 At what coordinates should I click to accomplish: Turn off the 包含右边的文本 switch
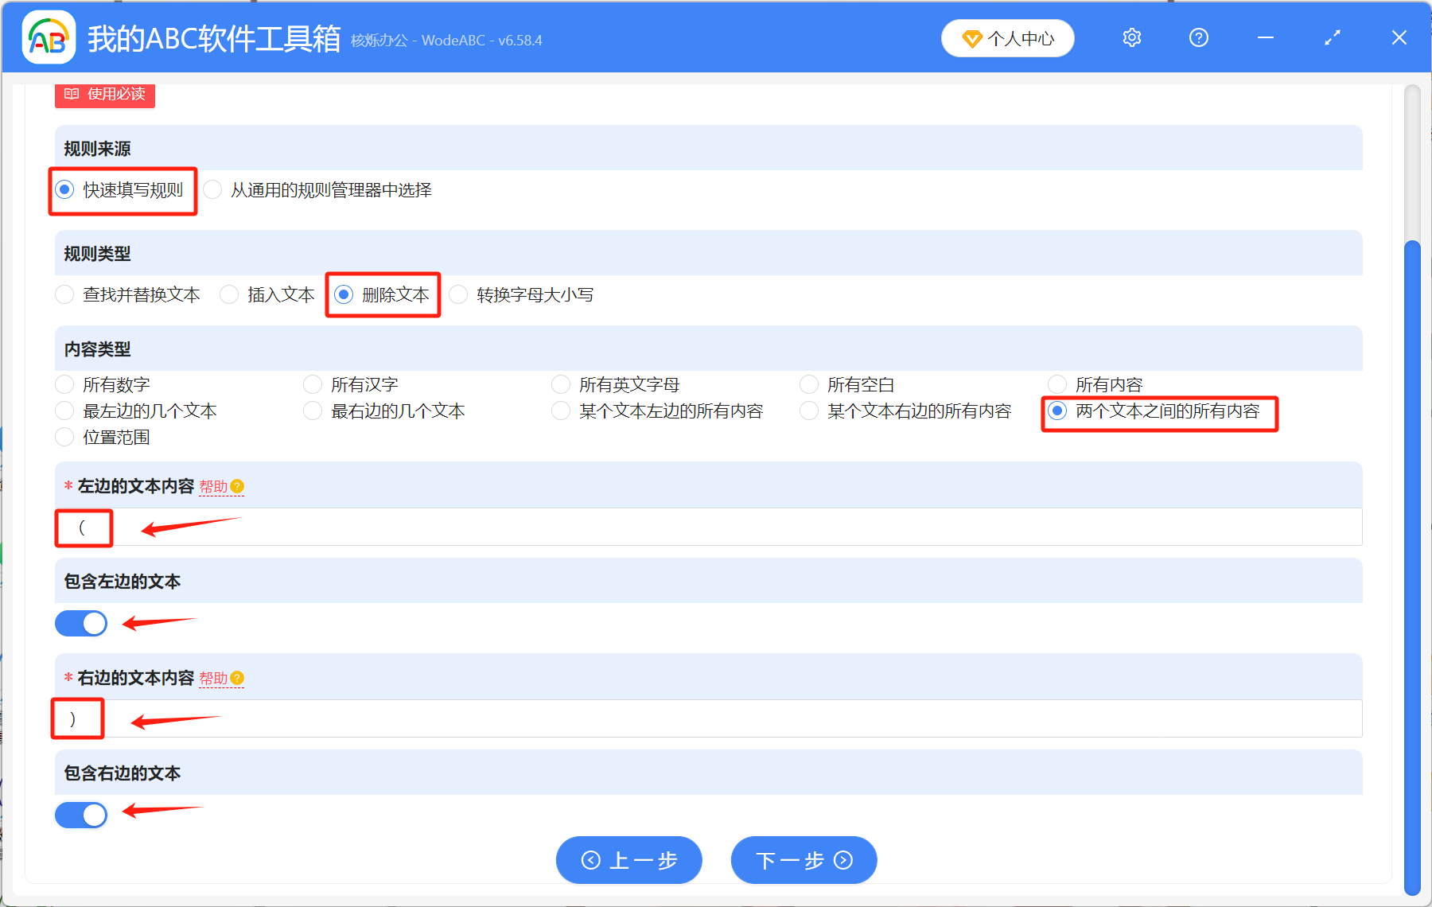tap(80, 815)
